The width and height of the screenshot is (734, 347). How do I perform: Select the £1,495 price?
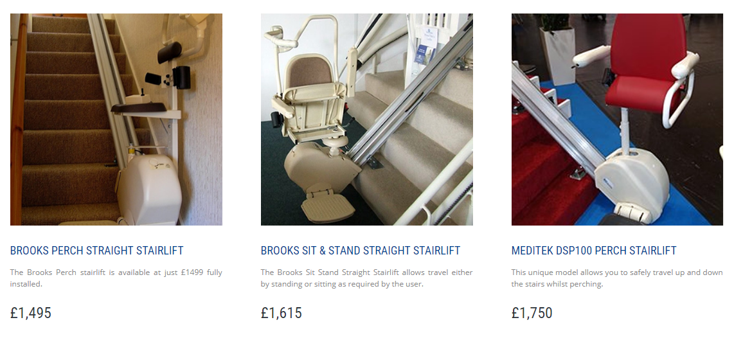click(x=31, y=313)
